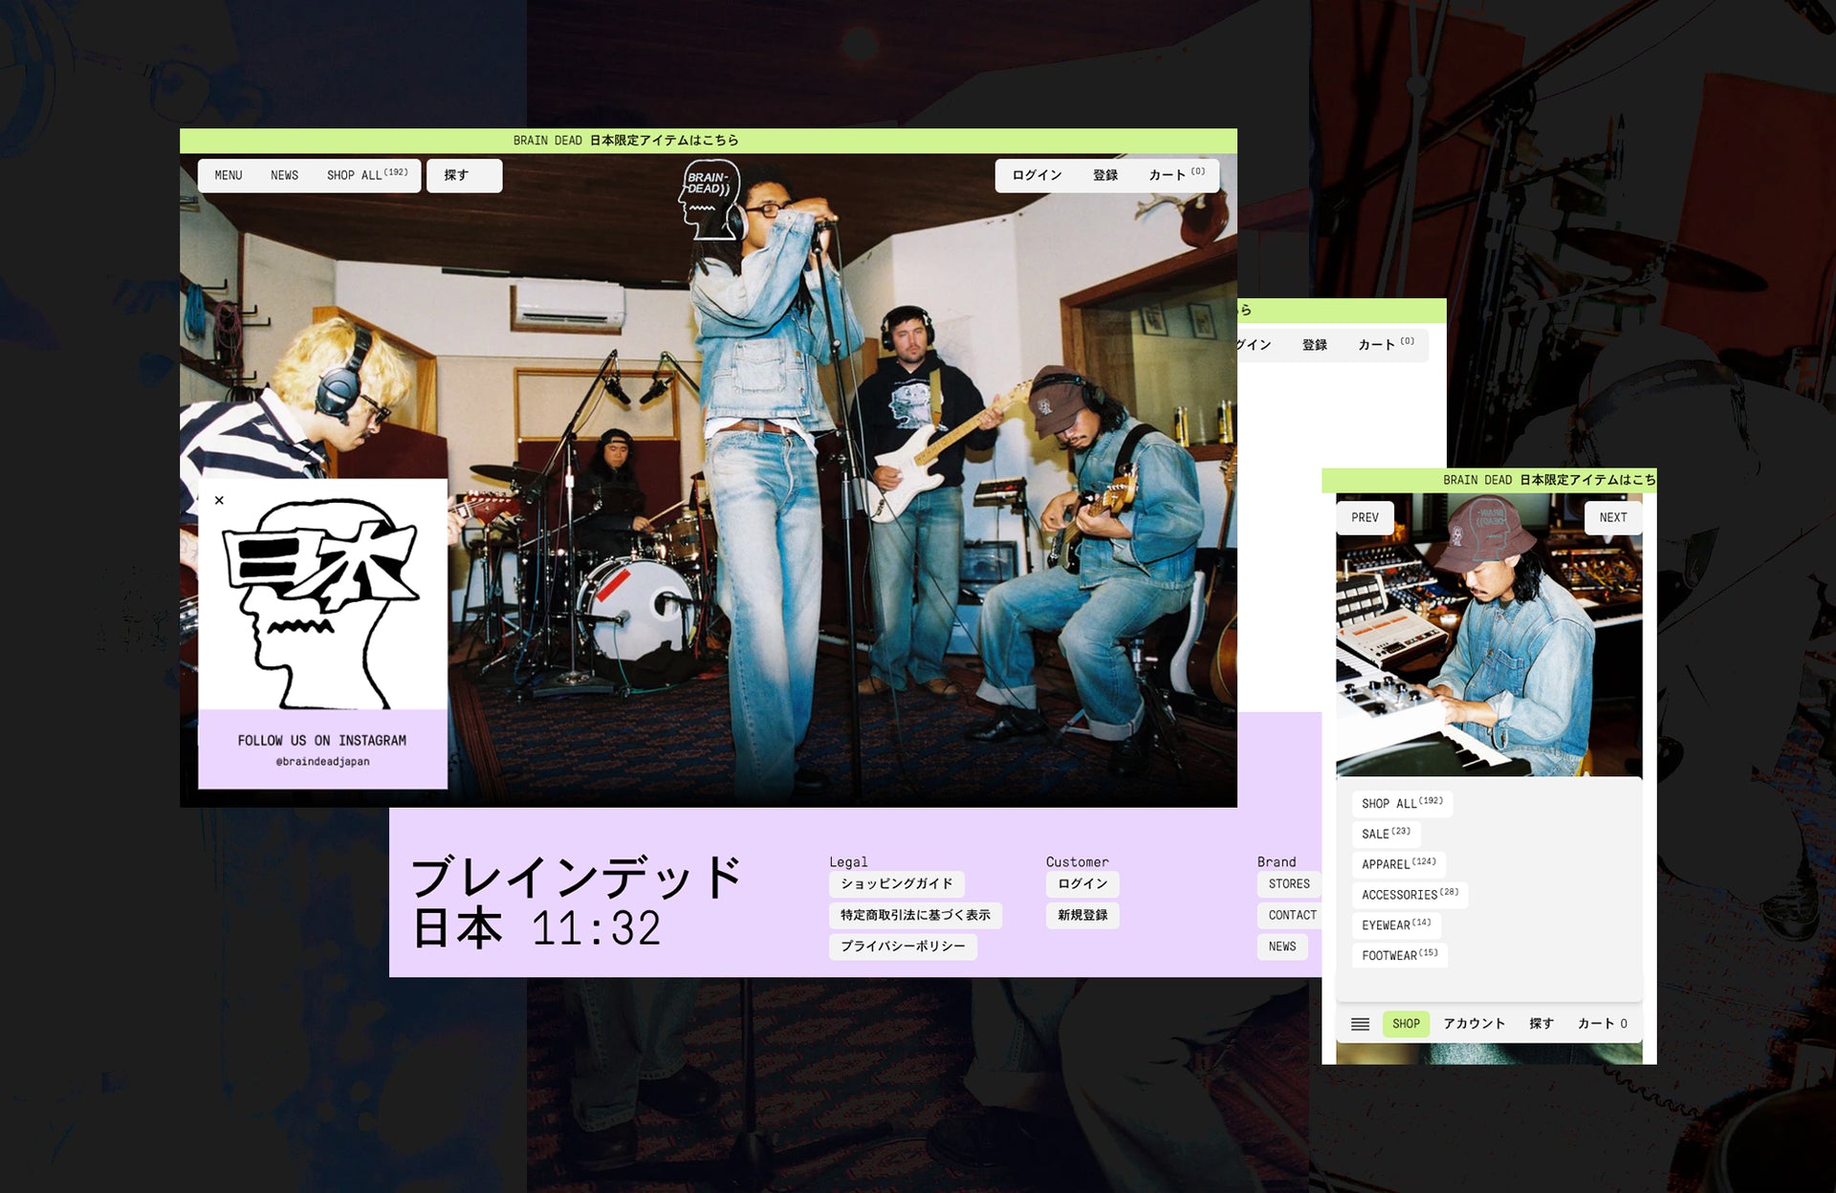Click ログイン in the main window header
This screenshot has width=1836, height=1193.
point(1037,176)
